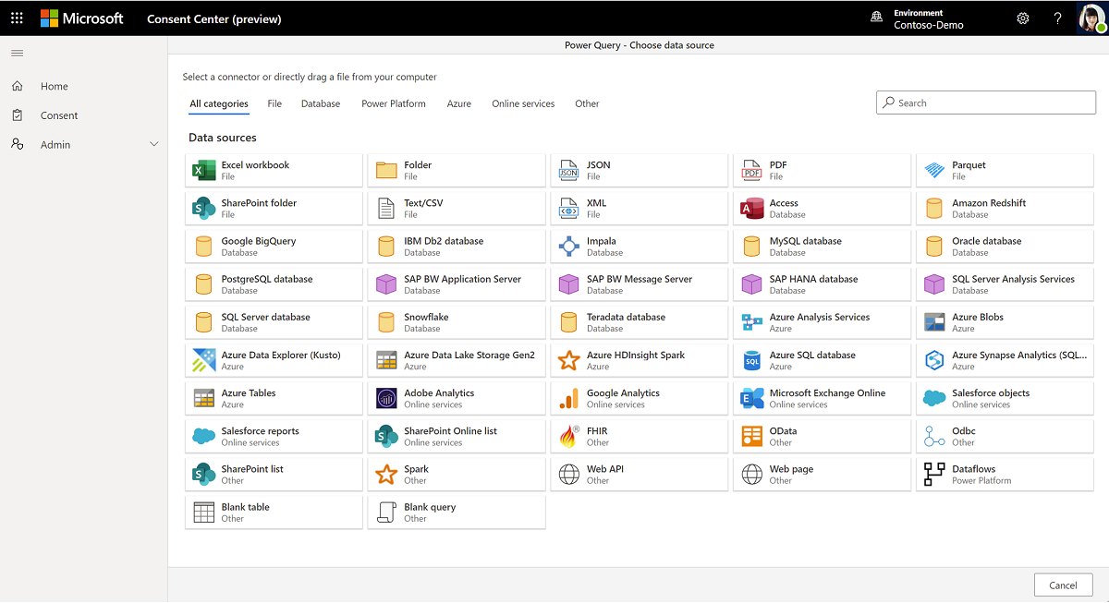The image size is (1109, 603).
Task: Click the Search connectors field
Action: (x=986, y=103)
